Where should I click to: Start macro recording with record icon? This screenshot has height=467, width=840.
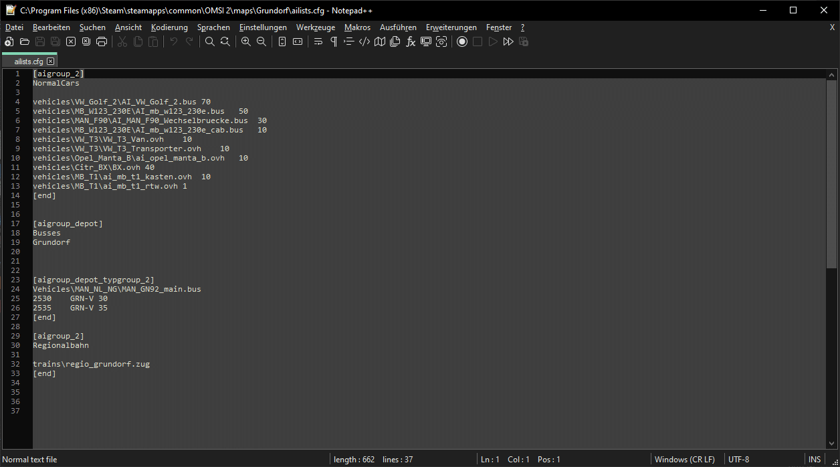462,41
